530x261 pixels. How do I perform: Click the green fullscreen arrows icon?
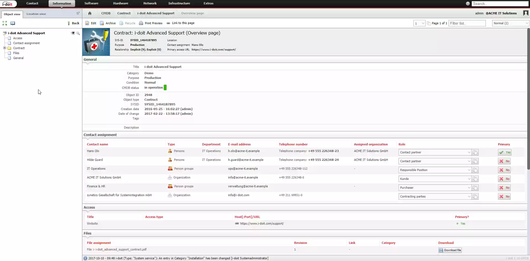[4, 23]
